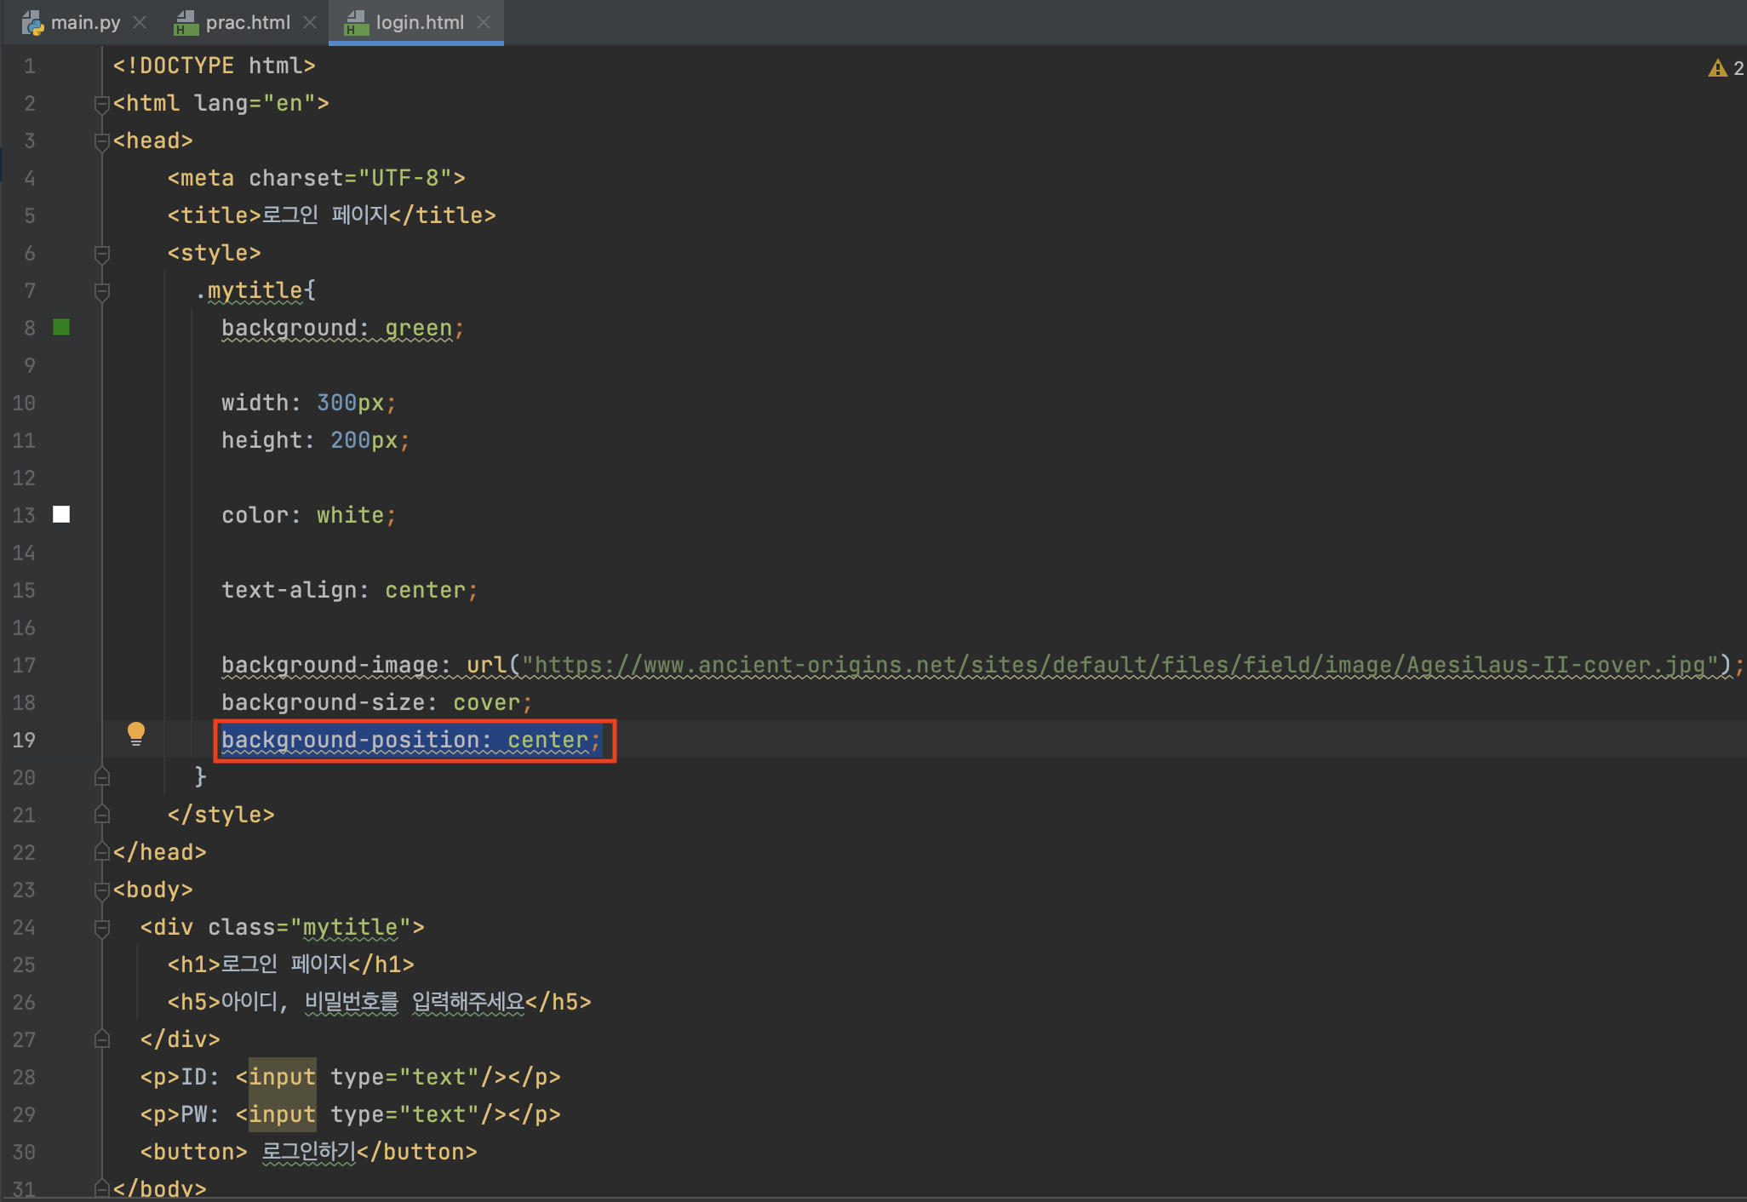The width and height of the screenshot is (1747, 1202).
Task: Switch to the main.py tab
Action: (x=85, y=22)
